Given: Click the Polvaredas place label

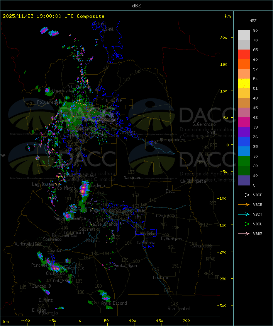Looking at the screenshot, I should pos(49,102).
